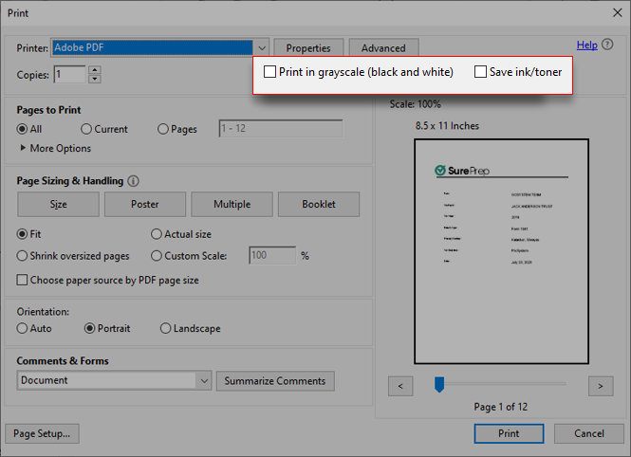Select the Landscape orientation option
631x457 pixels.
166,329
